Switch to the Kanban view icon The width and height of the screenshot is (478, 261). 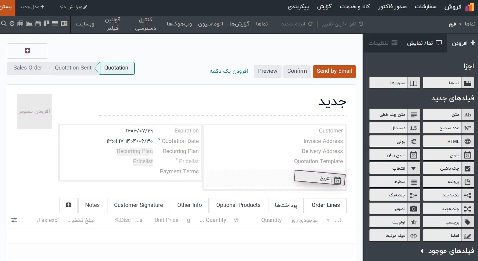[x=46, y=23]
